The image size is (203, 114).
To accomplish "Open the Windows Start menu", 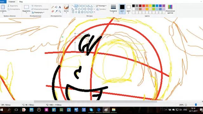I will (x=2, y=110).
